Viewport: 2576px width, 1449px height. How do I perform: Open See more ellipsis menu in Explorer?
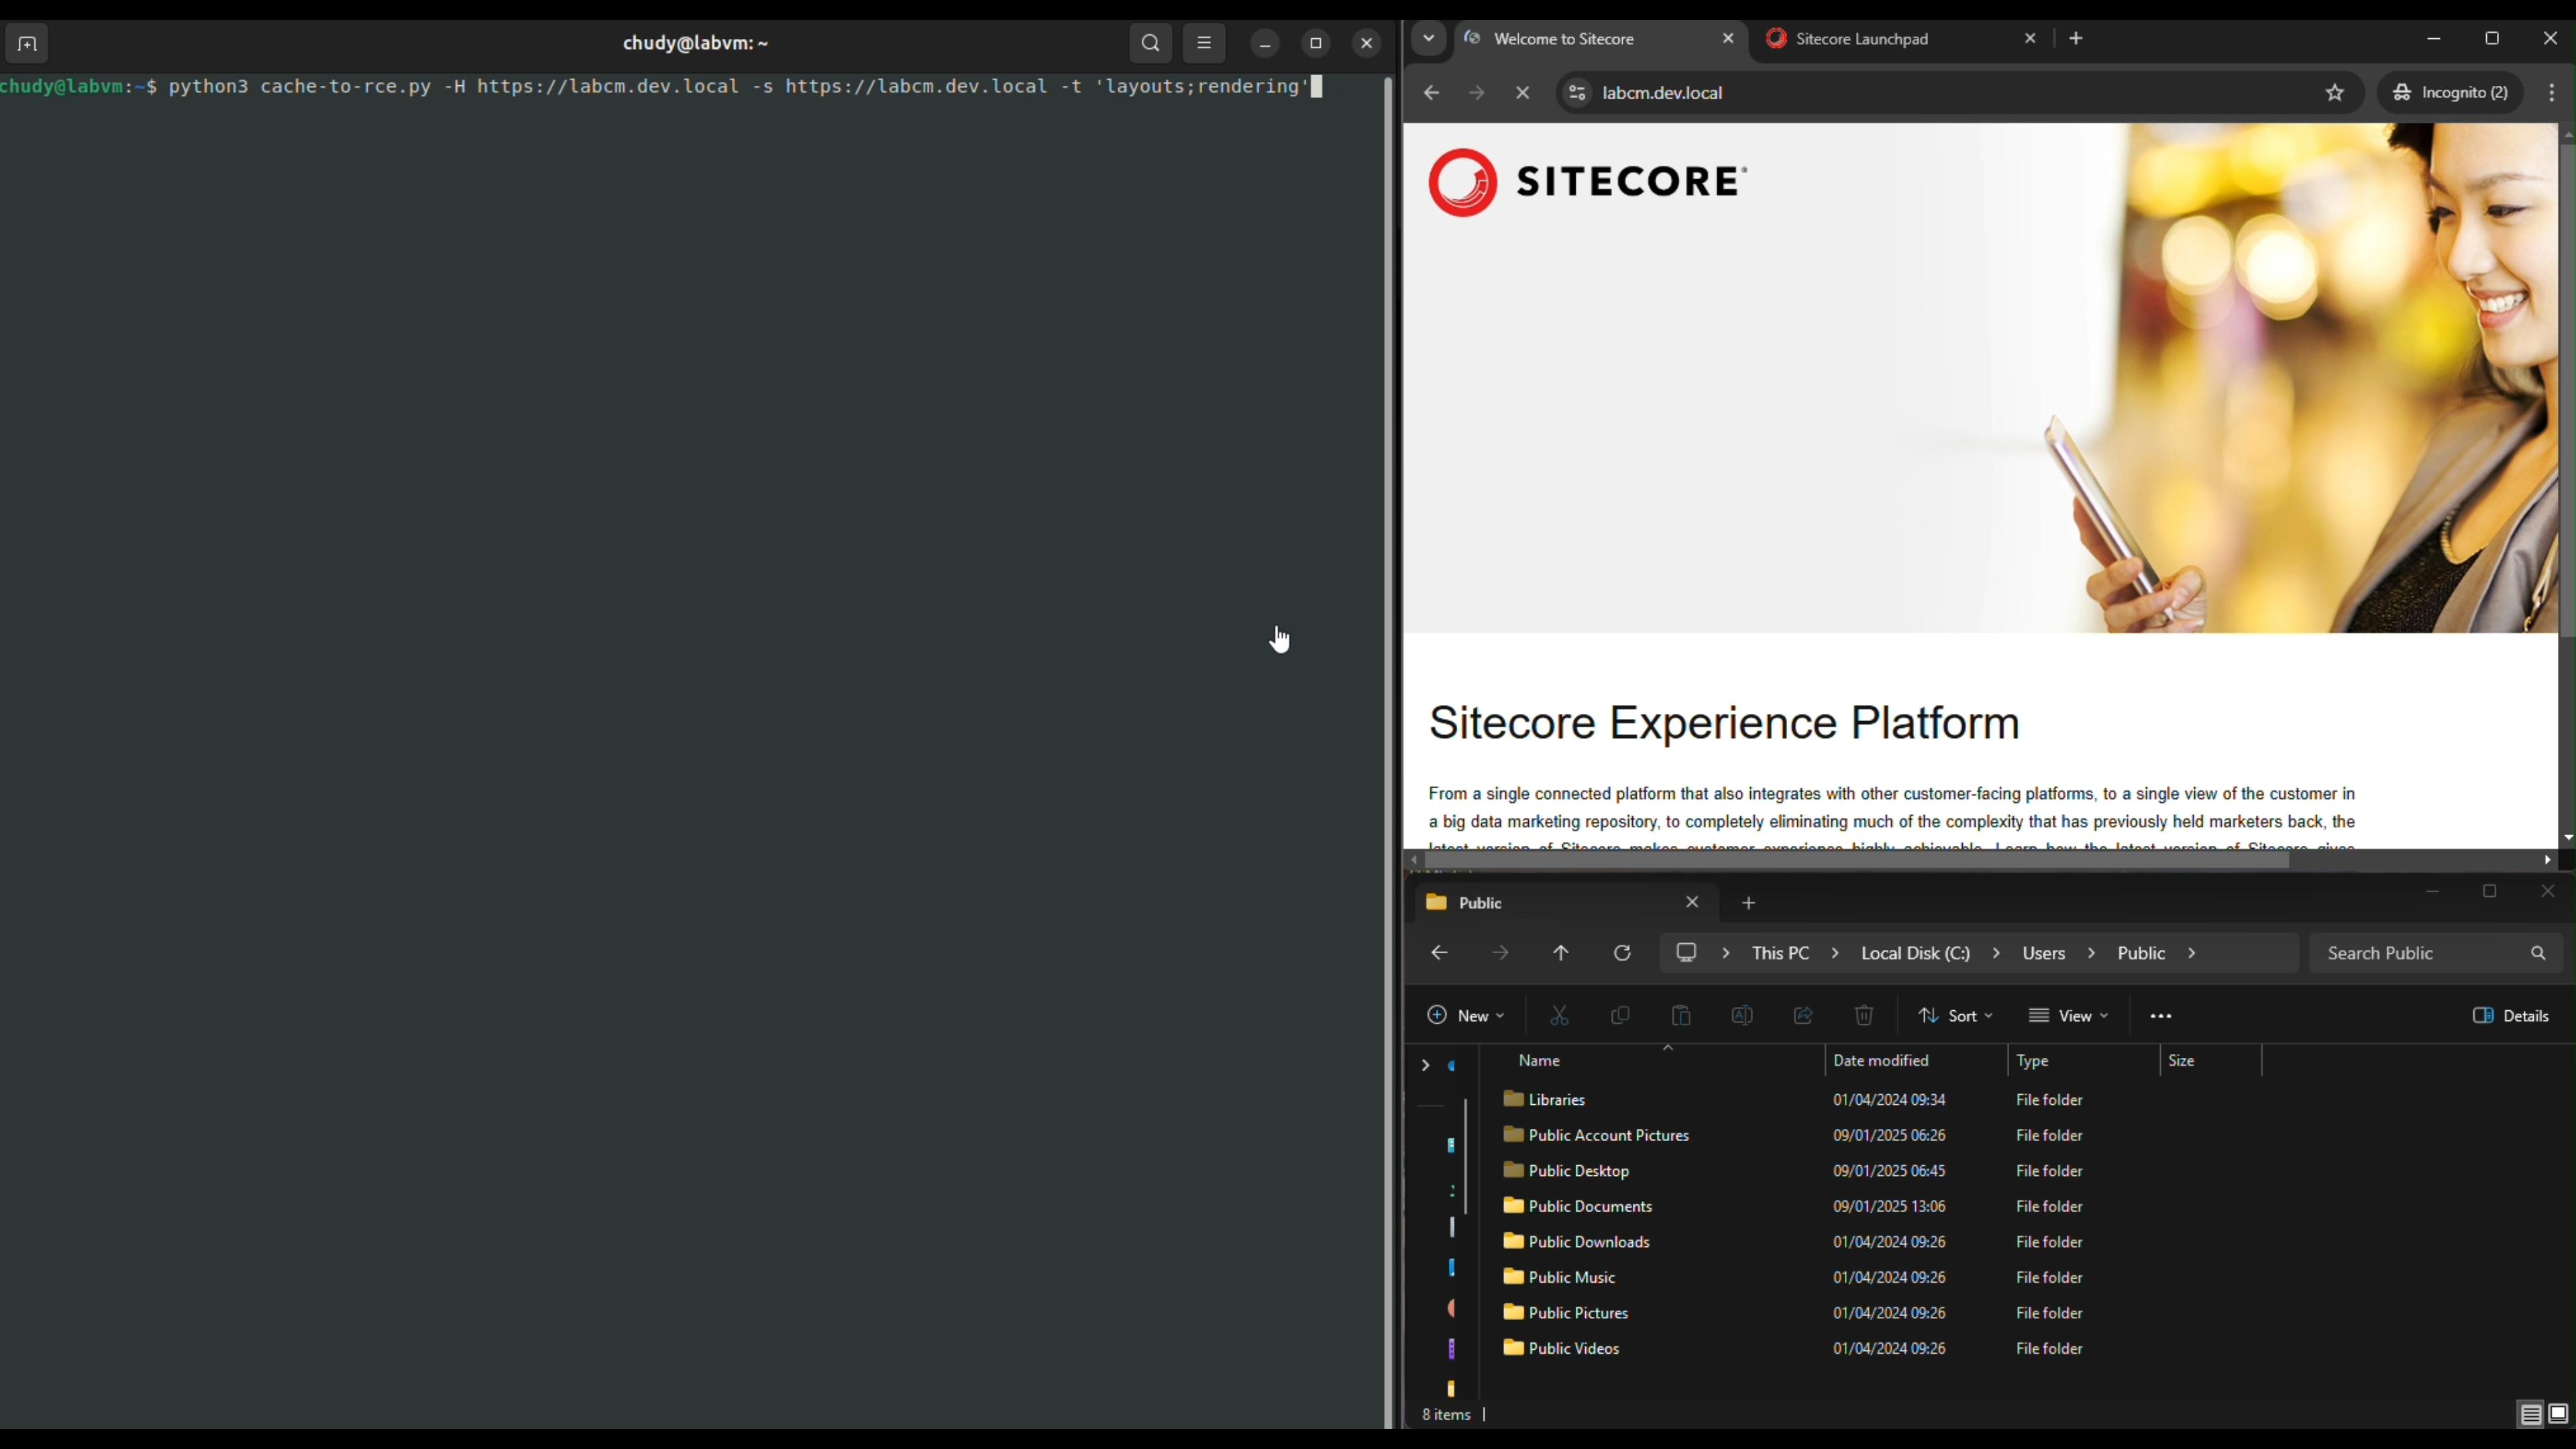(x=2161, y=1016)
